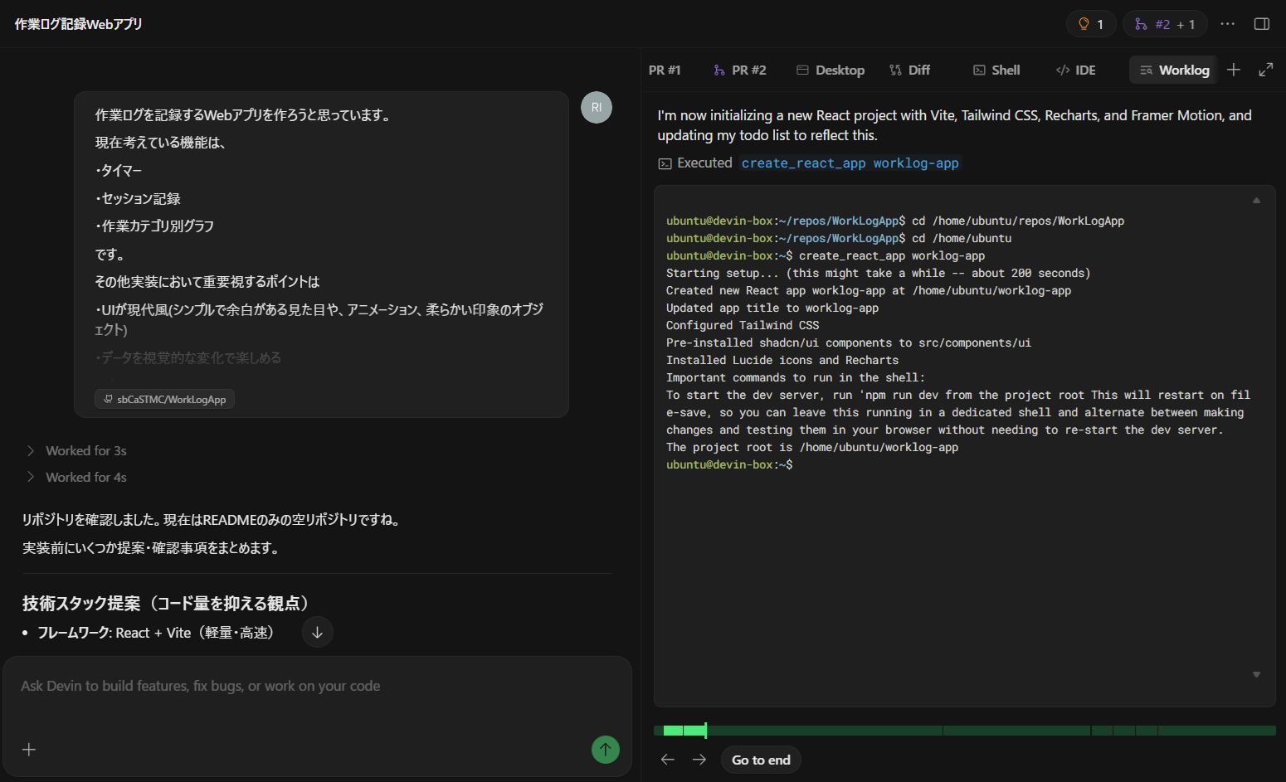
Task: Open the pull request #2 +1 badge
Action: [x=1164, y=24]
